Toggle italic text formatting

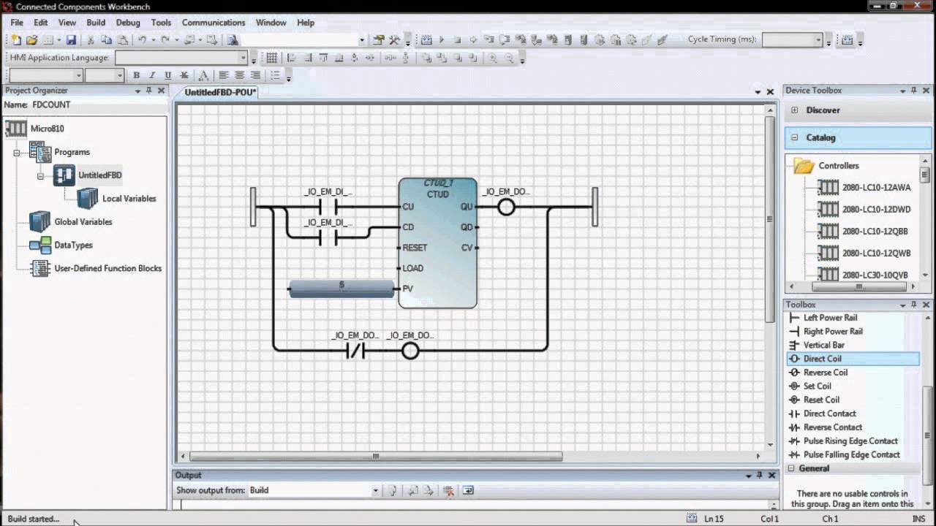pos(151,75)
